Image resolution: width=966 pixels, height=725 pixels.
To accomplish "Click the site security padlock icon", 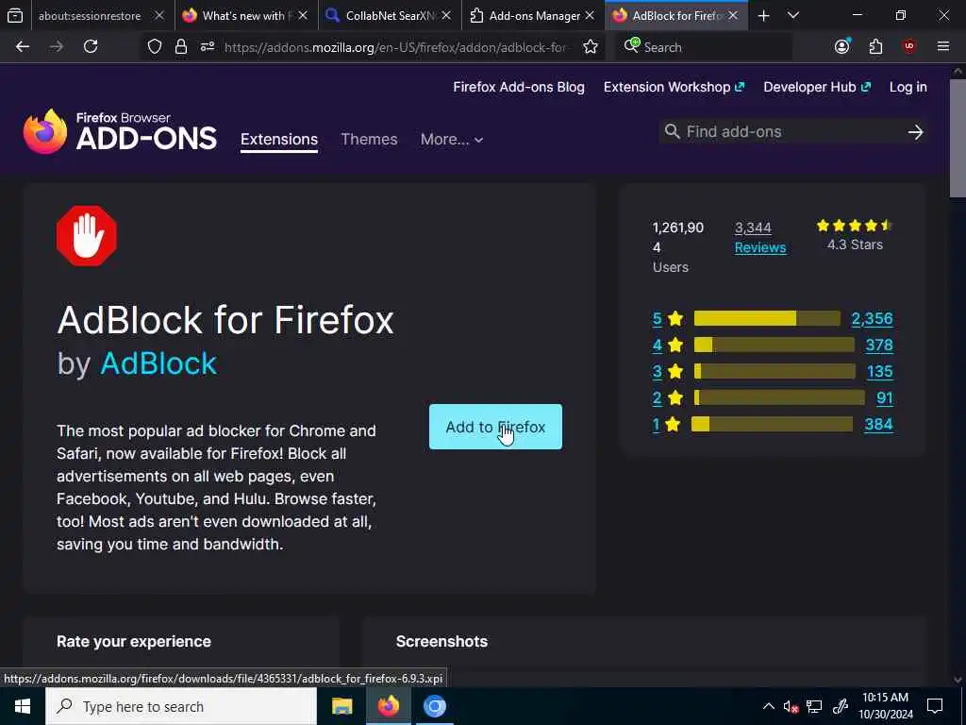I will (180, 46).
